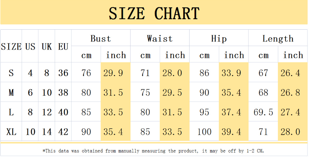Select the M size row label
This screenshot has width=310, height=157.
coord(11,92)
